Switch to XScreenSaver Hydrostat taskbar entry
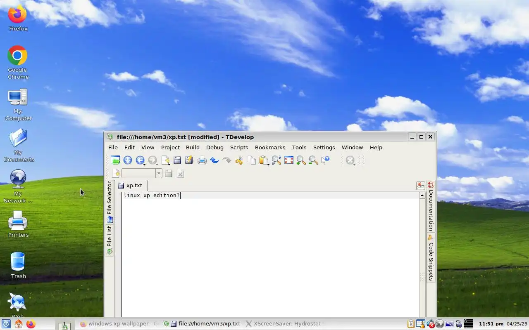This screenshot has height=330, width=529. click(285, 324)
